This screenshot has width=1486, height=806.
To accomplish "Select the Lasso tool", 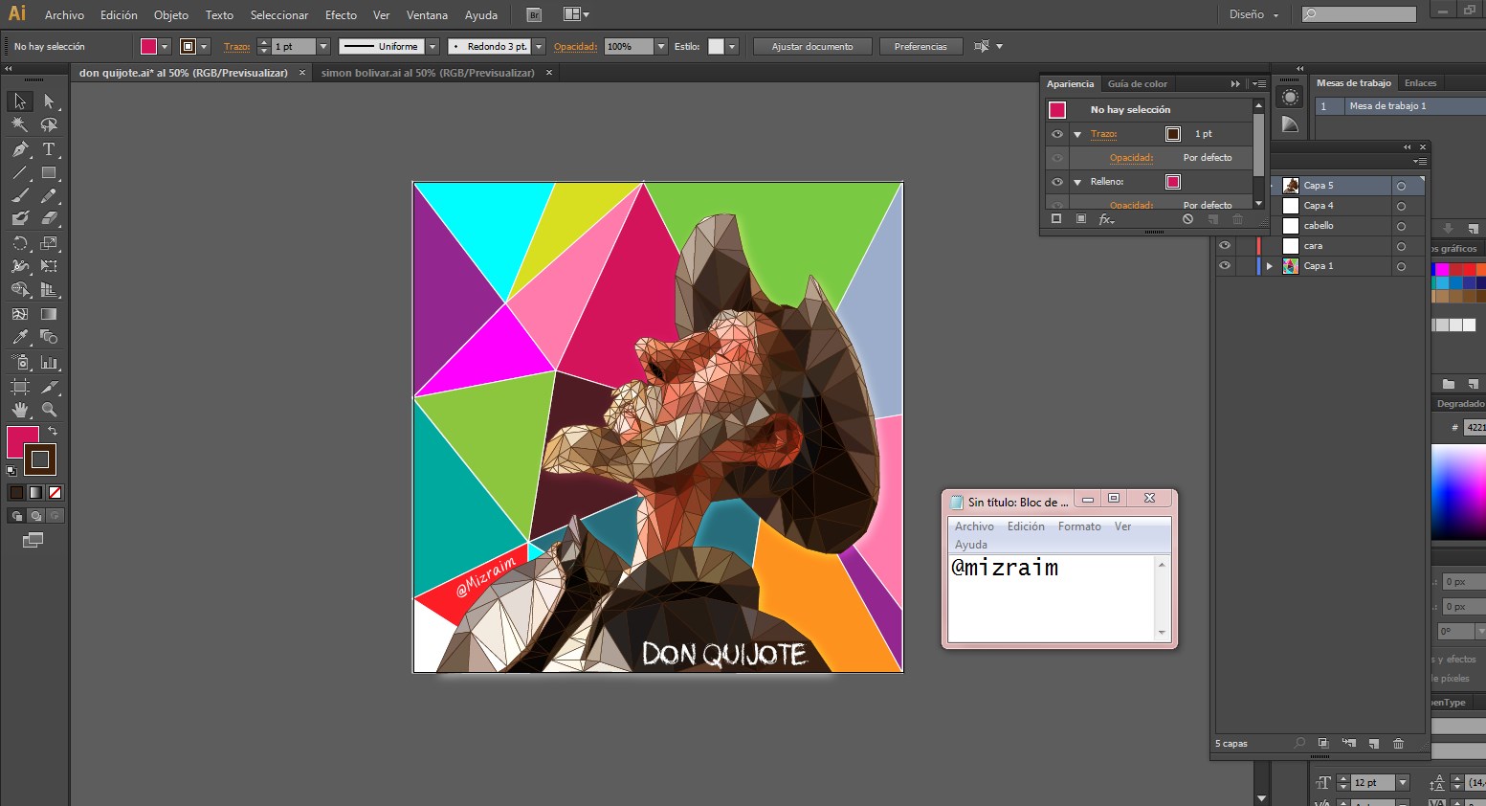I will [49, 124].
